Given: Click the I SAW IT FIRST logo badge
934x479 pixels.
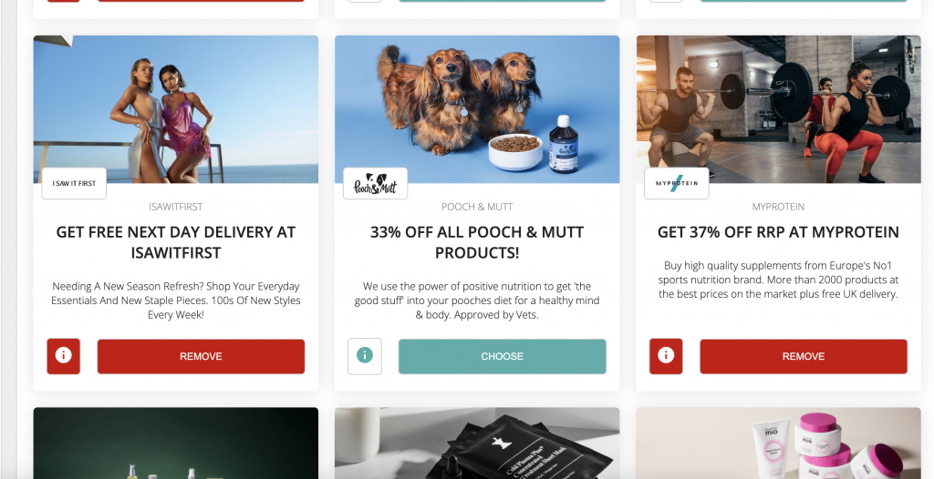Looking at the screenshot, I should [74, 183].
